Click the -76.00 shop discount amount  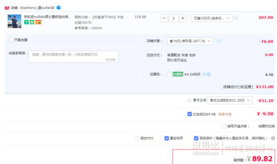(266, 41)
